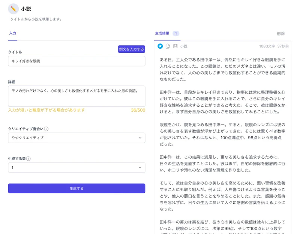This screenshot has width=300, height=234.
Task: Click the 例文を入力する button
Action: 131,49
